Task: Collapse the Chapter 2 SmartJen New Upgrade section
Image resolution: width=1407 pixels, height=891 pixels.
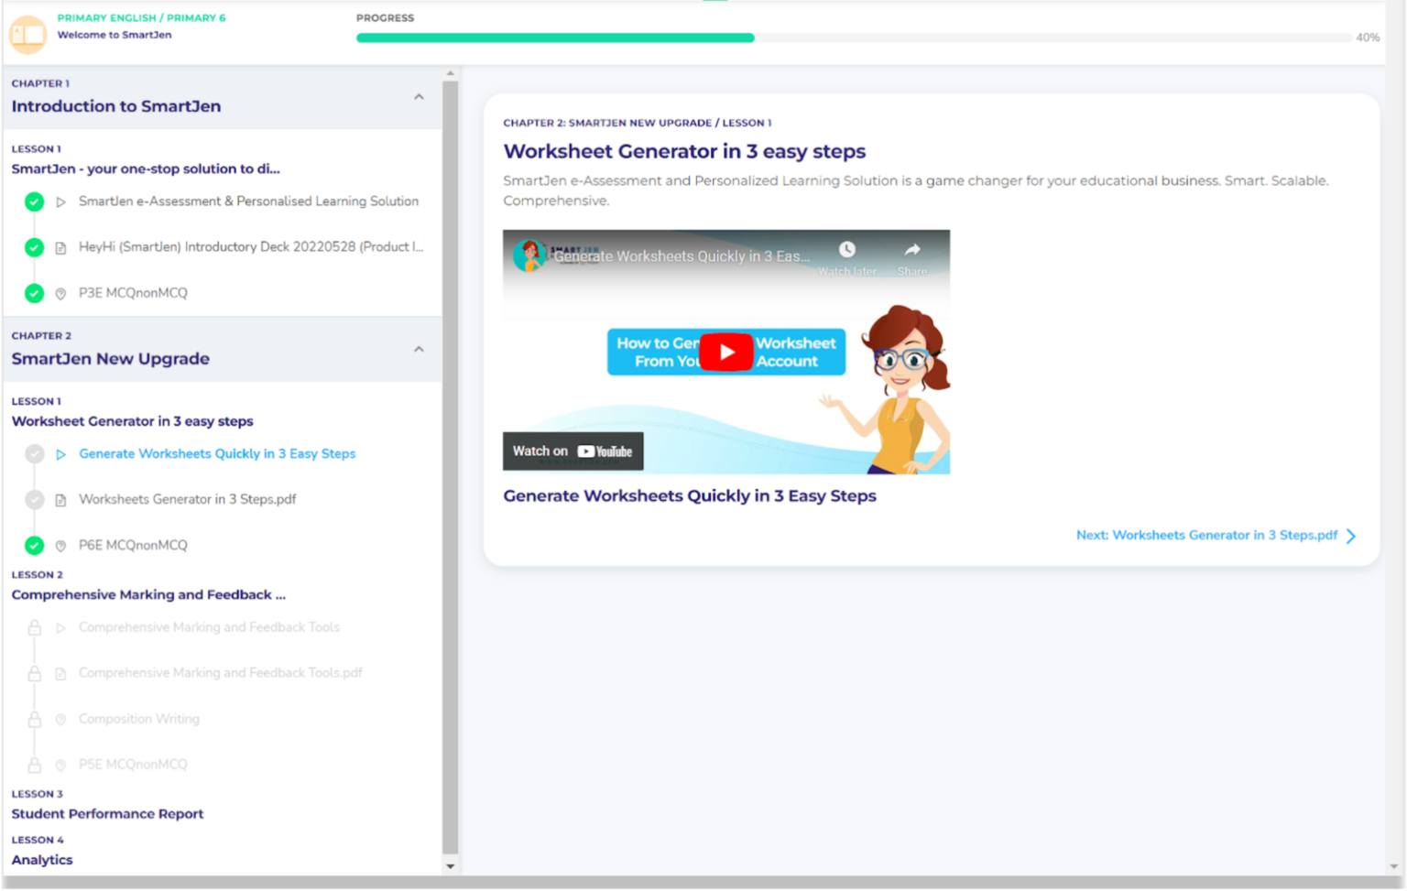Action: click(x=420, y=349)
